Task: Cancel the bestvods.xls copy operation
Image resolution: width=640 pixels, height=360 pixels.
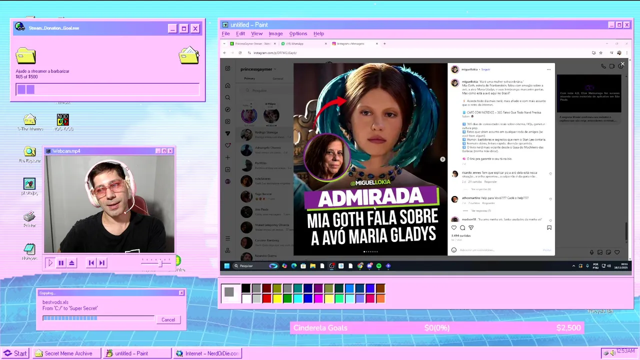Action: pos(168,320)
